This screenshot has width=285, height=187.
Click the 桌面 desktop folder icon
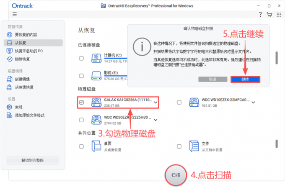click(96, 146)
